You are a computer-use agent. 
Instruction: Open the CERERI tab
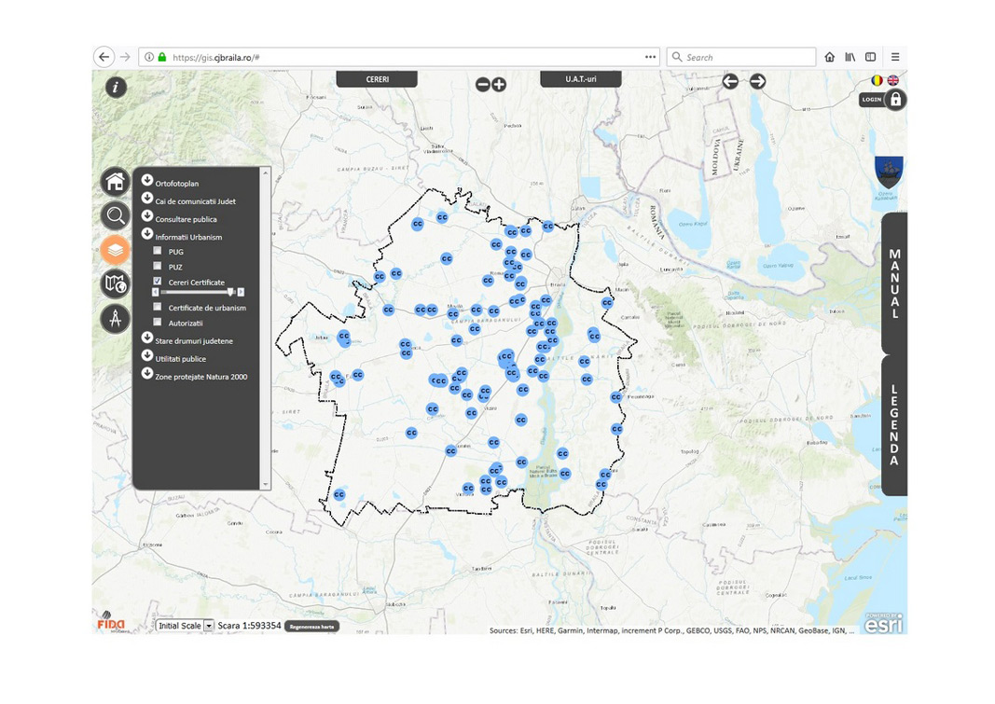(x=377, y=79)
